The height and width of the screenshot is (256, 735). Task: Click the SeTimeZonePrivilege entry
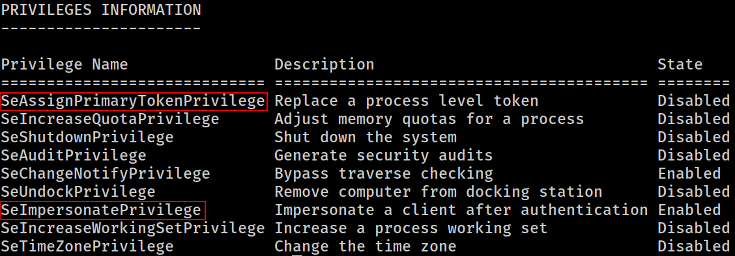[87, 246]
